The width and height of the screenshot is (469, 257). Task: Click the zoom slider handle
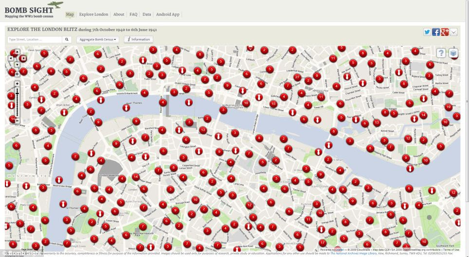pyautogui.click(x=17, y=94)
